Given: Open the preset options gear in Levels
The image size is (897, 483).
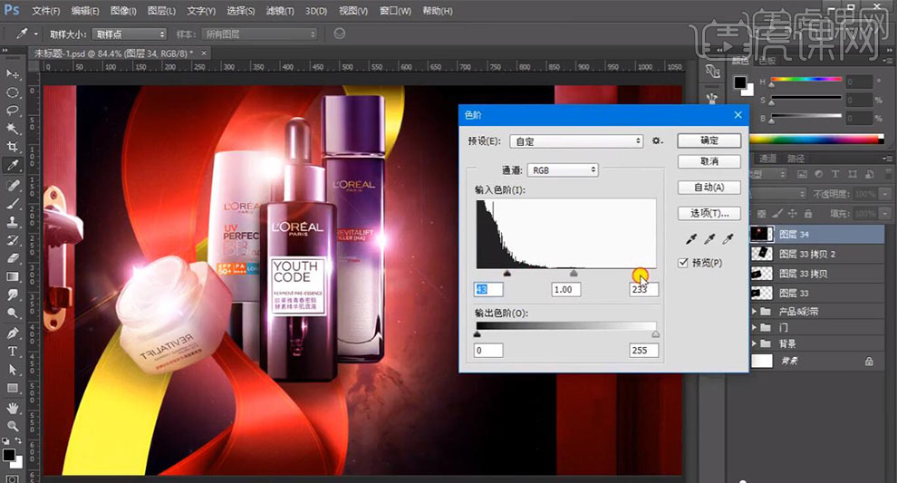Looking at the screenshot, I should pos(658,141).
